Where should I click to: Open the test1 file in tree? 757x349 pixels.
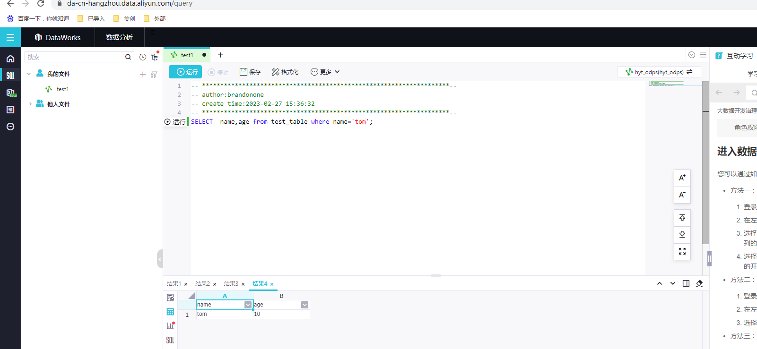pyautogui.click(x=62, y=89)
